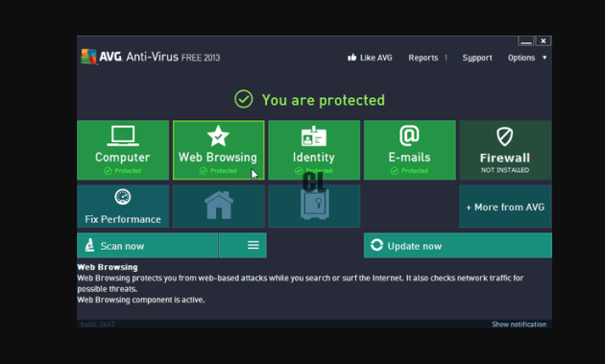Image resolution: width=605 pixels, height=364 pixels.
Task: Click the Update now button
Action: 458,245
